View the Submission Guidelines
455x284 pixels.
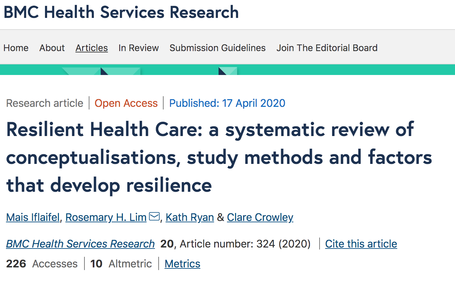(217, 48)
